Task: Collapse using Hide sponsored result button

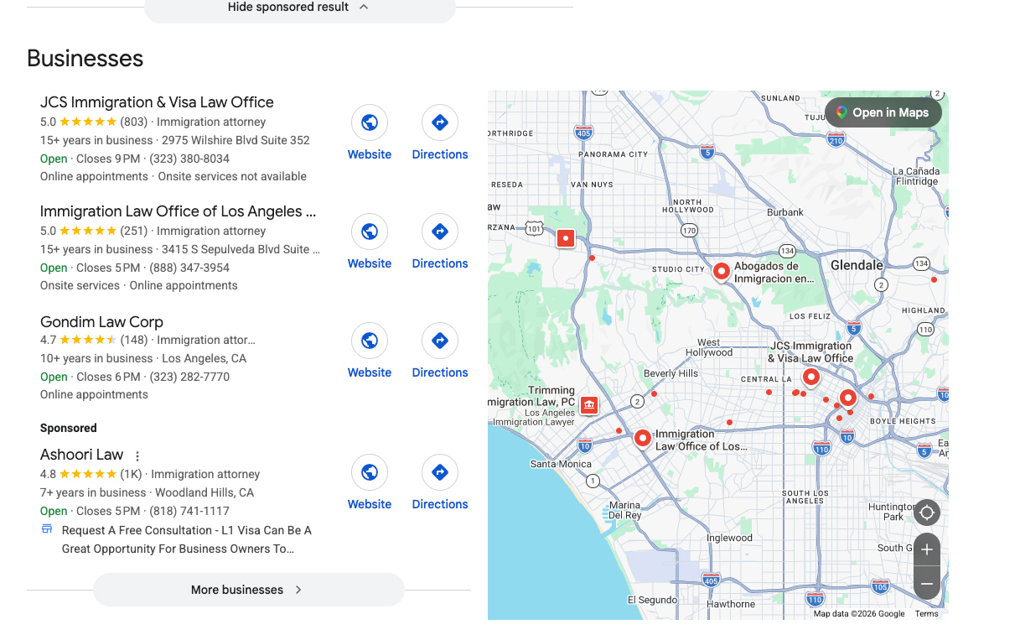Action: [300, 8]
